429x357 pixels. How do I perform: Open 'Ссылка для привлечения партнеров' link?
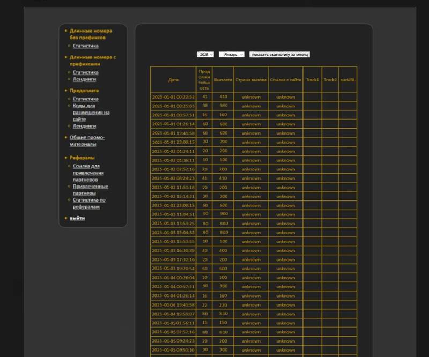point(88,173)
